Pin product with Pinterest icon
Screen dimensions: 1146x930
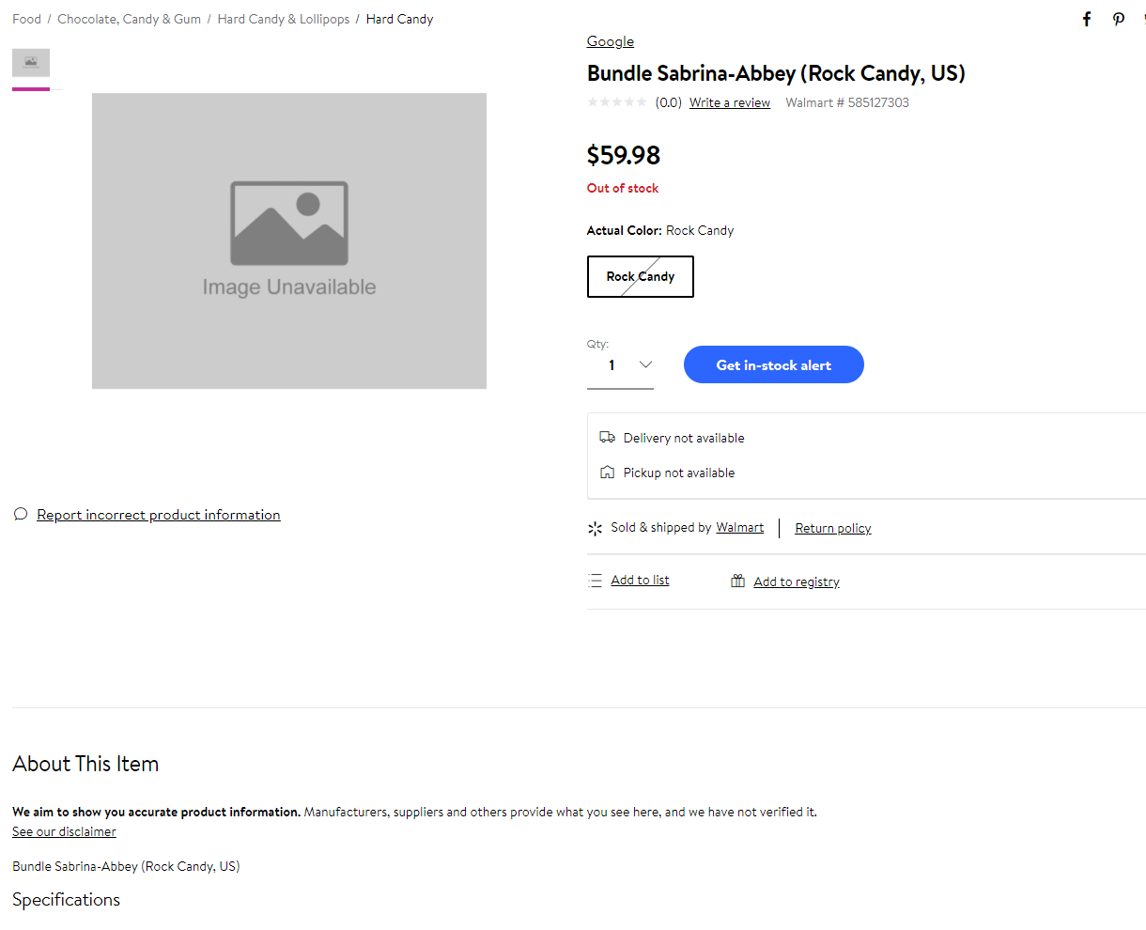(1118, 19)
